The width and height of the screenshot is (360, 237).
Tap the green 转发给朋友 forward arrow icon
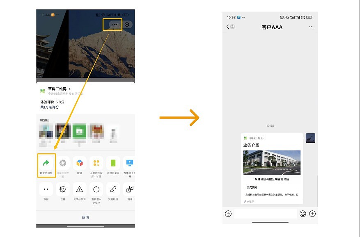(x=46, y=163)
